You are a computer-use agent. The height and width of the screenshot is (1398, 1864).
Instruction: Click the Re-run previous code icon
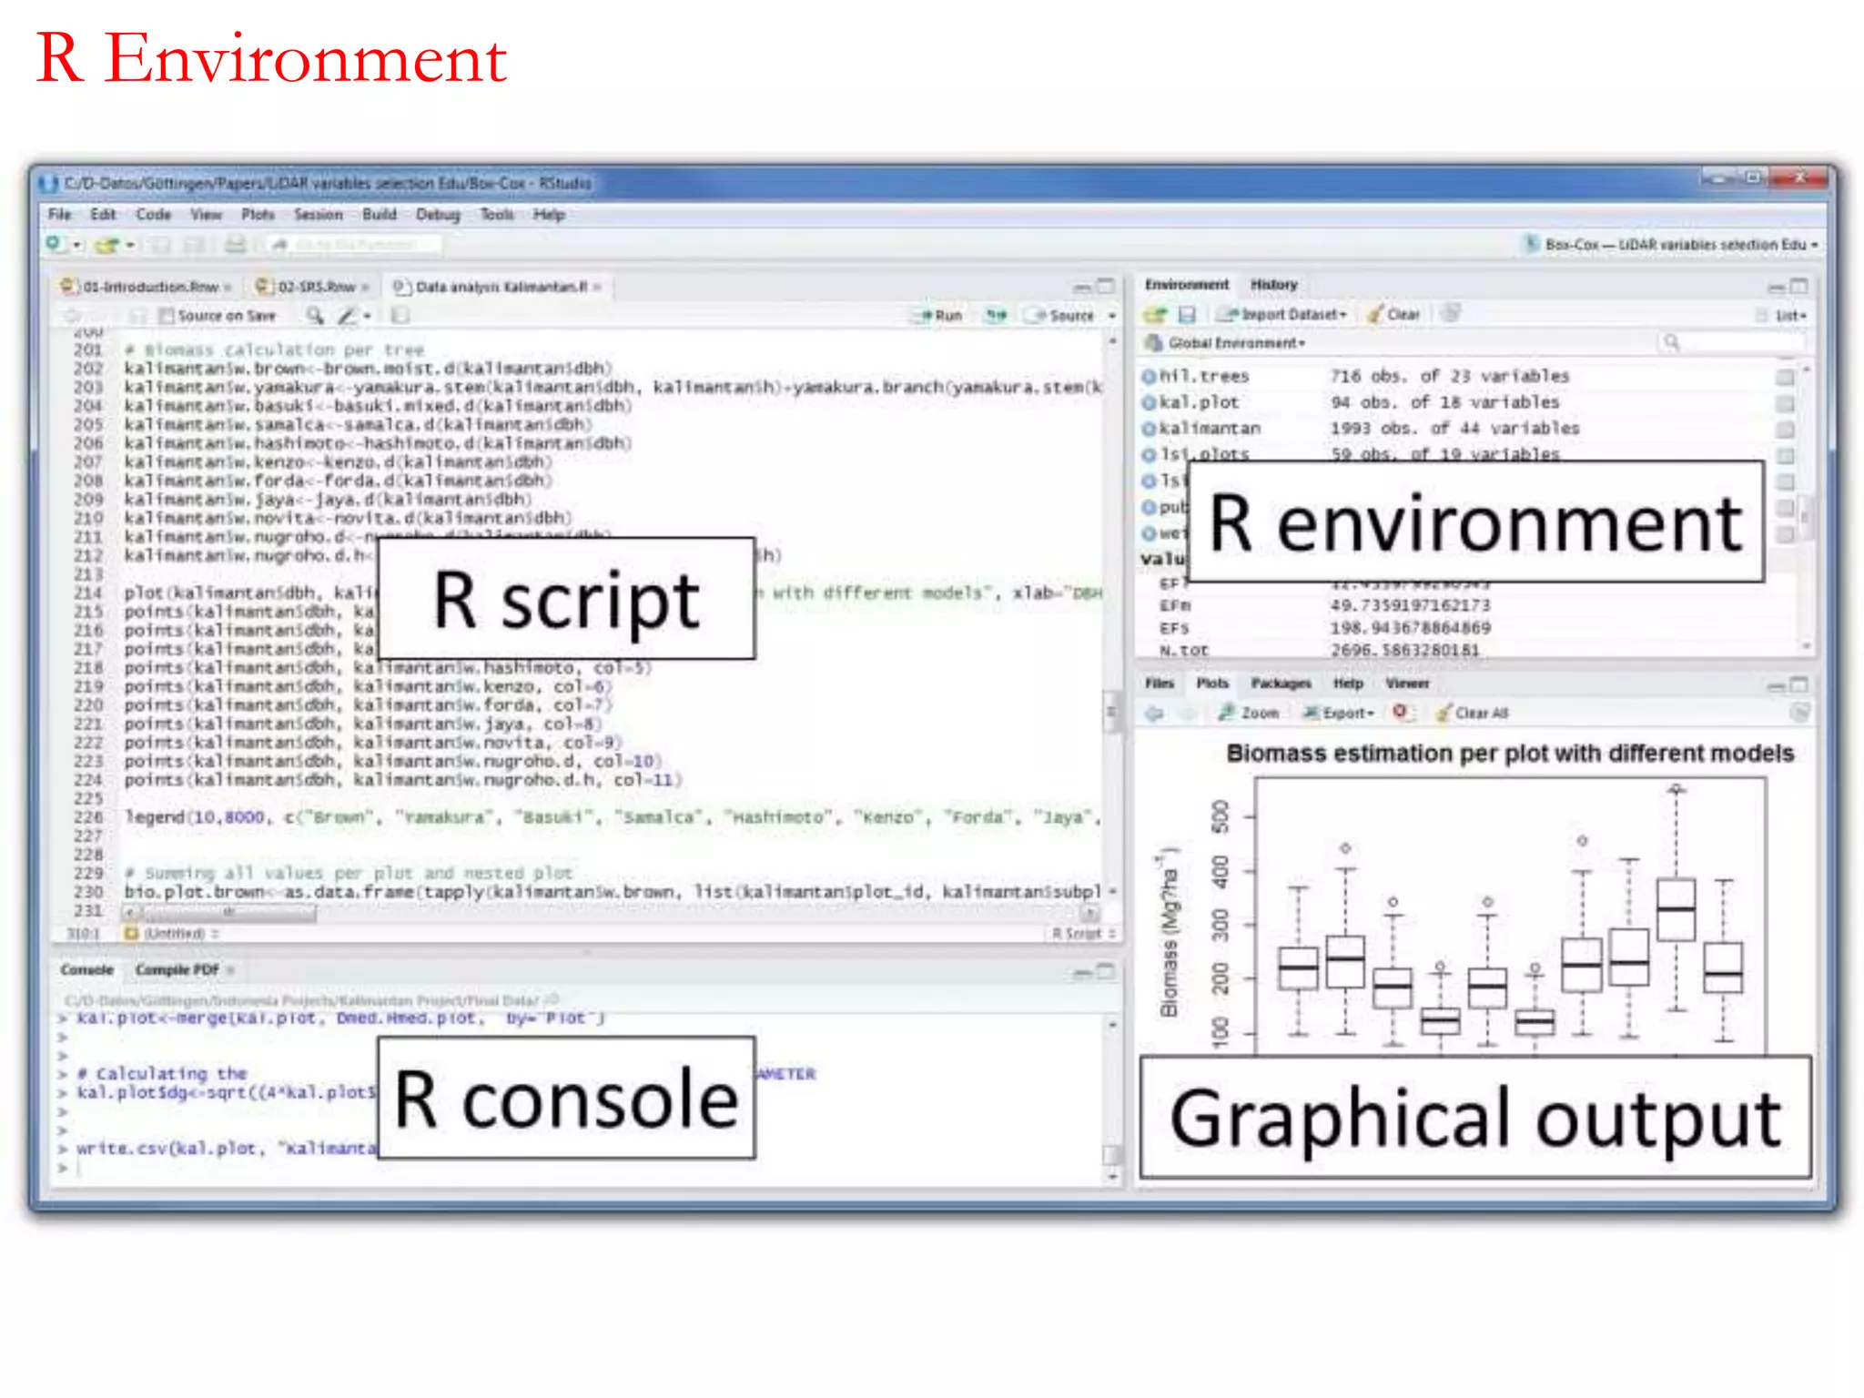998,315
